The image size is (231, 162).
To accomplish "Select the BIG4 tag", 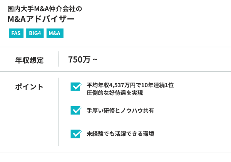I will pyautogui.click(x=35, y=33).
